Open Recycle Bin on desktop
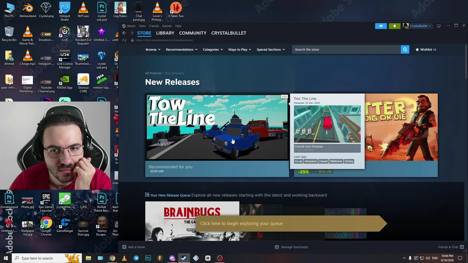The image size is (468, 263). tap(9, 34)
